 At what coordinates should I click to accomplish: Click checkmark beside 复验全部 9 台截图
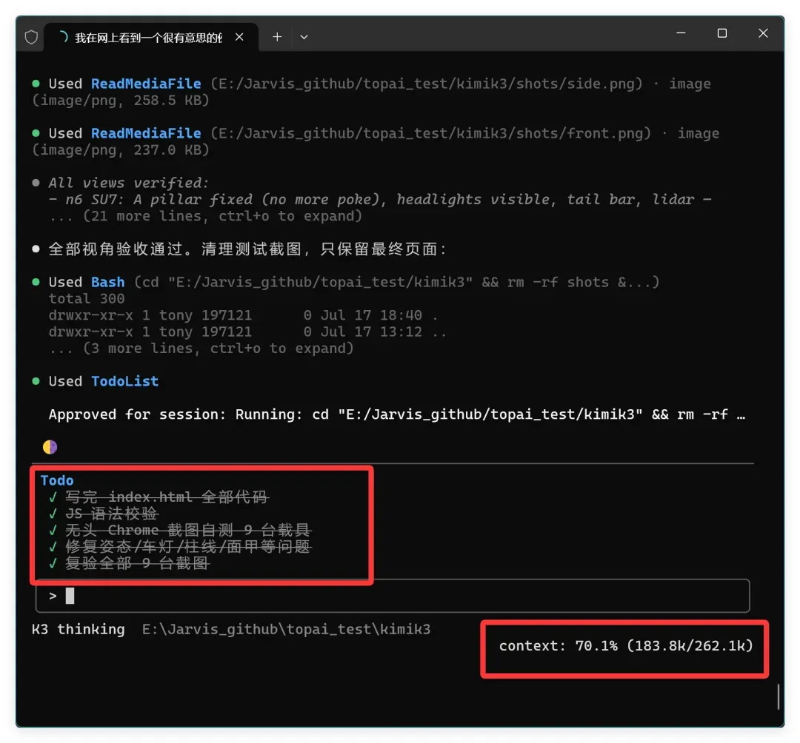(53, 563)
